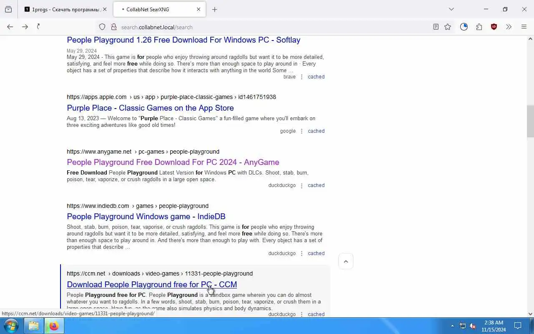The height and width of the screenshot is (334, 534).
Task: Go forward to next page
Action: pyautogui.click(x=25, y=27)
